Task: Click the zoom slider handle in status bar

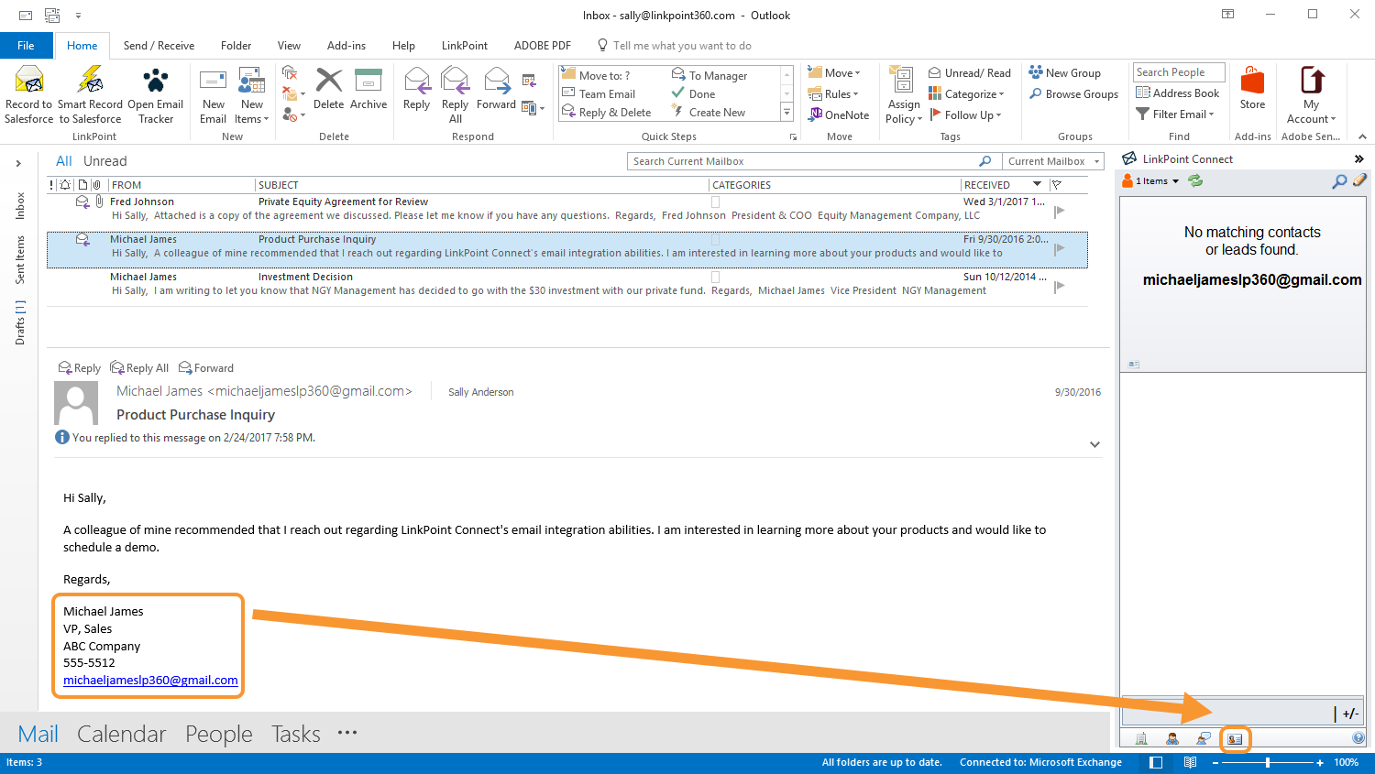Action: coord(1268,762)
